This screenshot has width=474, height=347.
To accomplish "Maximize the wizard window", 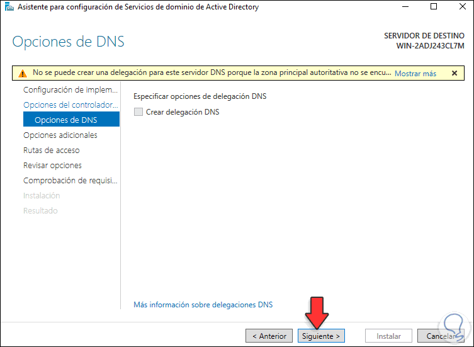I will click(x=434, y=7).
